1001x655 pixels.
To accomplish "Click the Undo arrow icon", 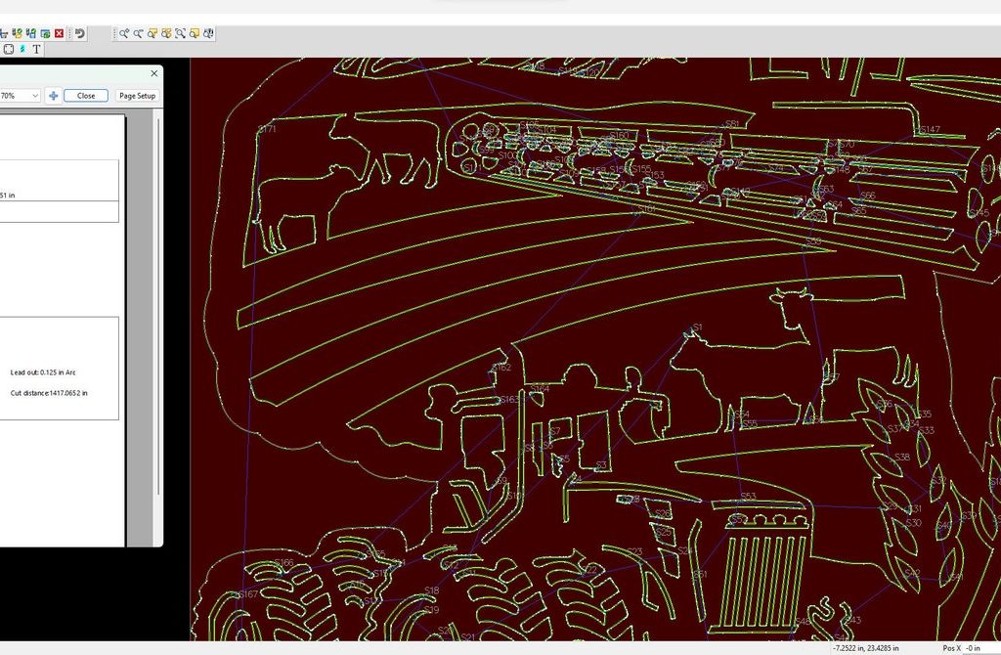I will point(80,33).
